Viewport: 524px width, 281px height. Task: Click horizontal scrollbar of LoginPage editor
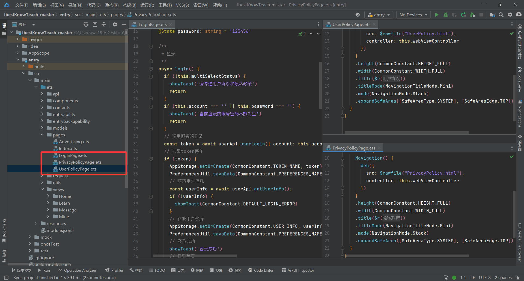[x=195, y=256]
